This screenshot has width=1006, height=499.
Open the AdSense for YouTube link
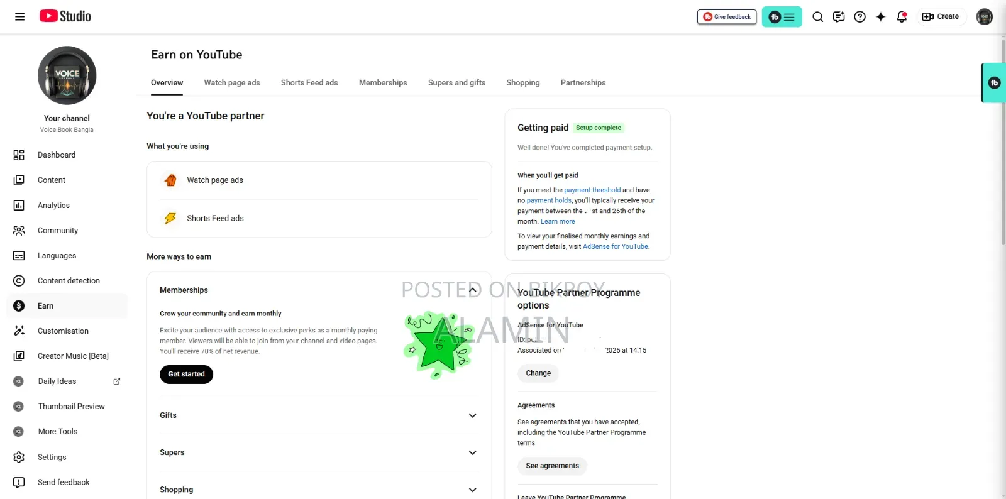point(616,246)
